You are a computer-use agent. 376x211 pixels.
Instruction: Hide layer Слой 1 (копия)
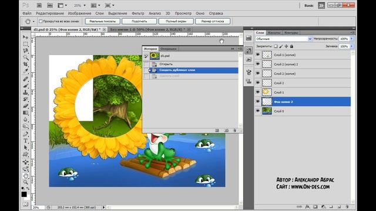tap(258, 55)
